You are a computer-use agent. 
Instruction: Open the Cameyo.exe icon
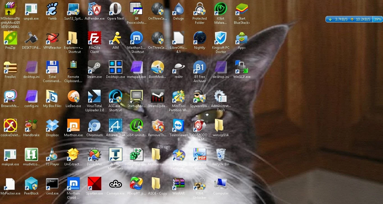tap(116, 184)
